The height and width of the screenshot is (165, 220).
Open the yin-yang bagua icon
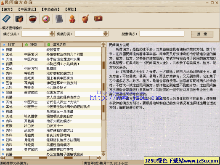click(46, 19)
